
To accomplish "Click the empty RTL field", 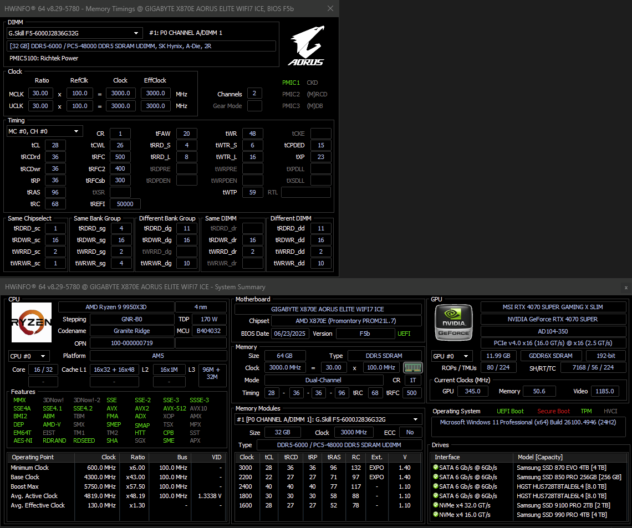I will pyautogui.click(x=306, y=192).
